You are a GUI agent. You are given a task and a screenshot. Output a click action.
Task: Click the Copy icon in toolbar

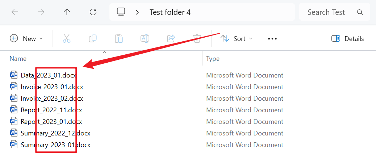point(93,38)
